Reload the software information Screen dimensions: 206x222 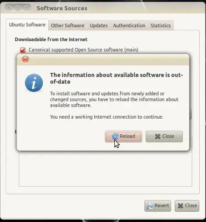click(x=123, y=137)
